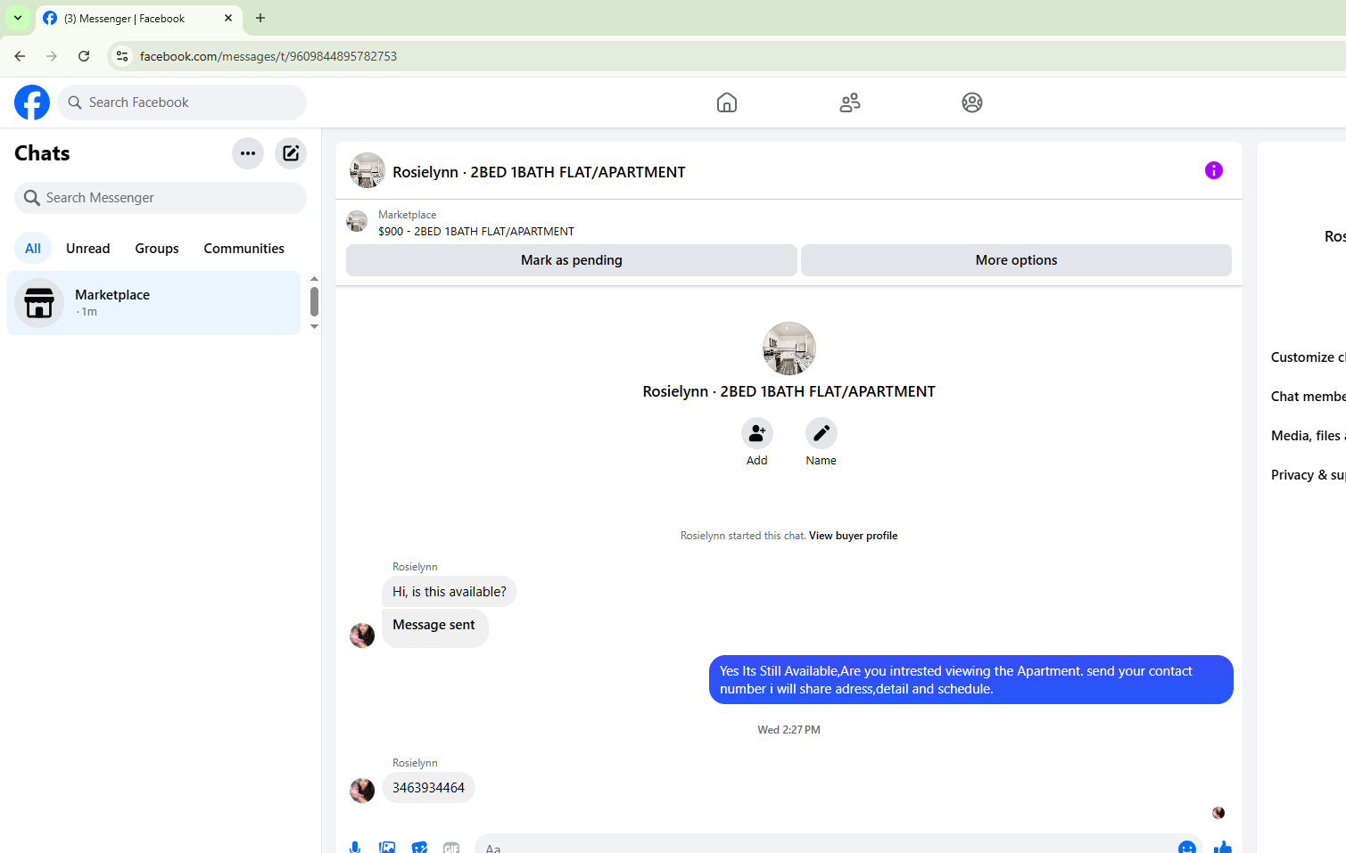Image resolution: width=1346 pixels, height=853 pixels.
Task: Click the blue 'Yes Its Still Available' message
Action: click(971, 680)
